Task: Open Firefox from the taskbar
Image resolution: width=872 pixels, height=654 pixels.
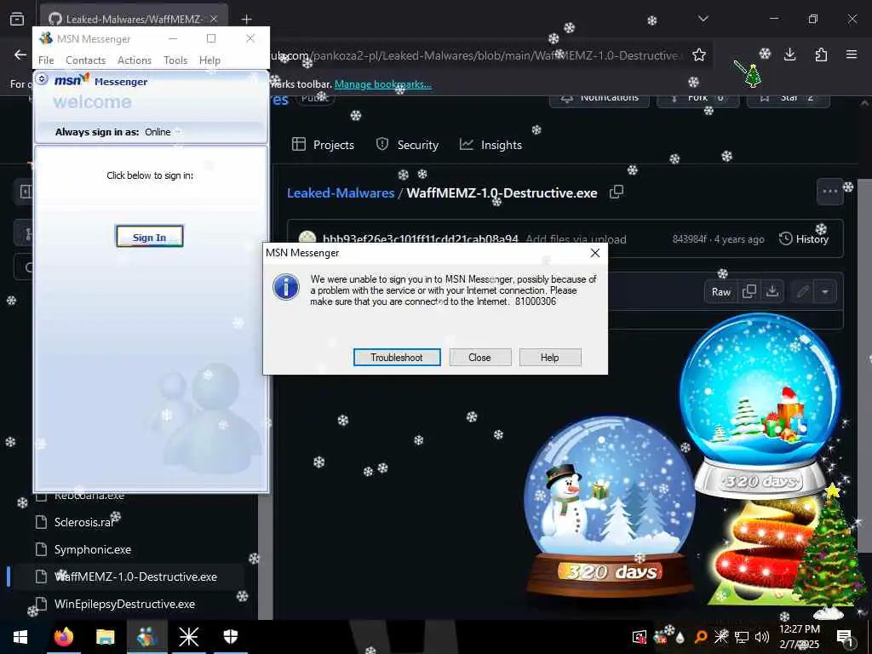Action: [x=63, y=637]
